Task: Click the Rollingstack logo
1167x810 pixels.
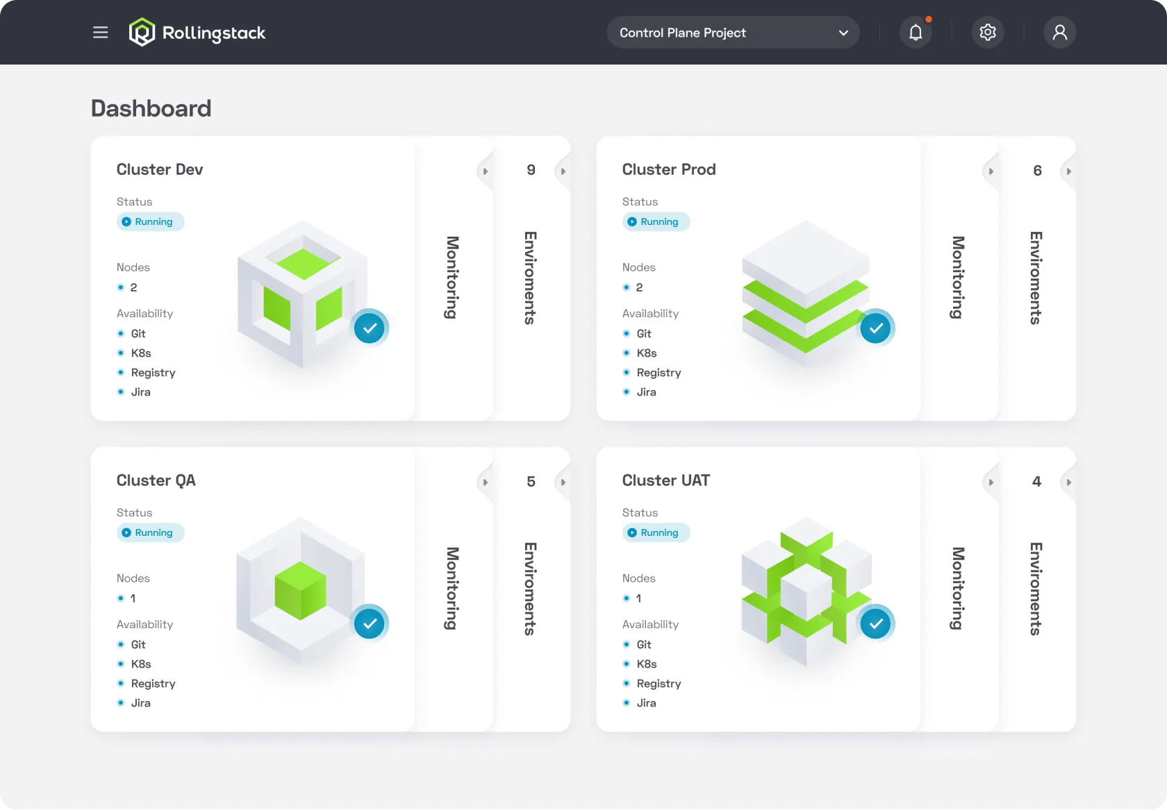Action: pyautogui.click(x=197, y=33)
